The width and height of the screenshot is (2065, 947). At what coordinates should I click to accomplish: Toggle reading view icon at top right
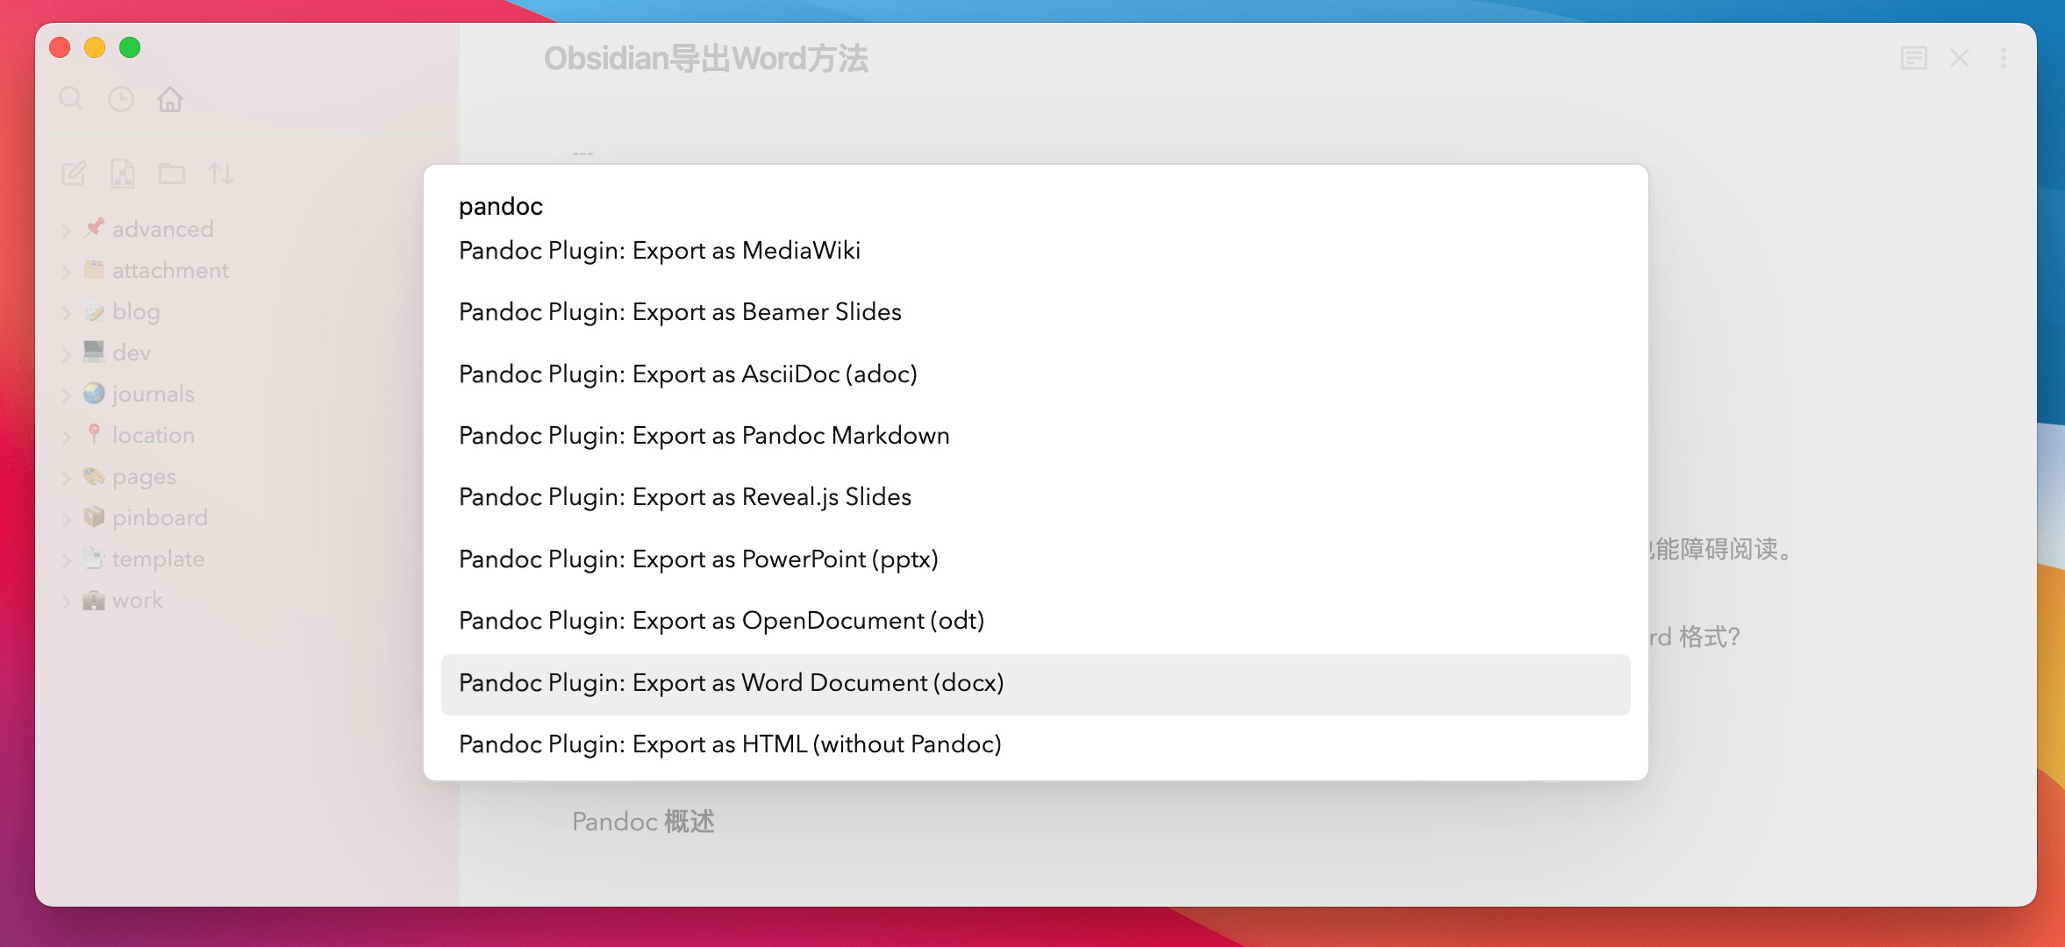click(1913, 59)
